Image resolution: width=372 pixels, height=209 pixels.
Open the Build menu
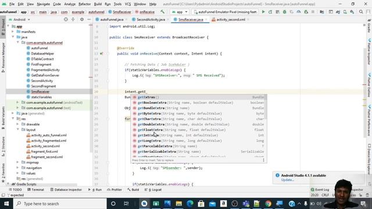(x=98, y=4)
